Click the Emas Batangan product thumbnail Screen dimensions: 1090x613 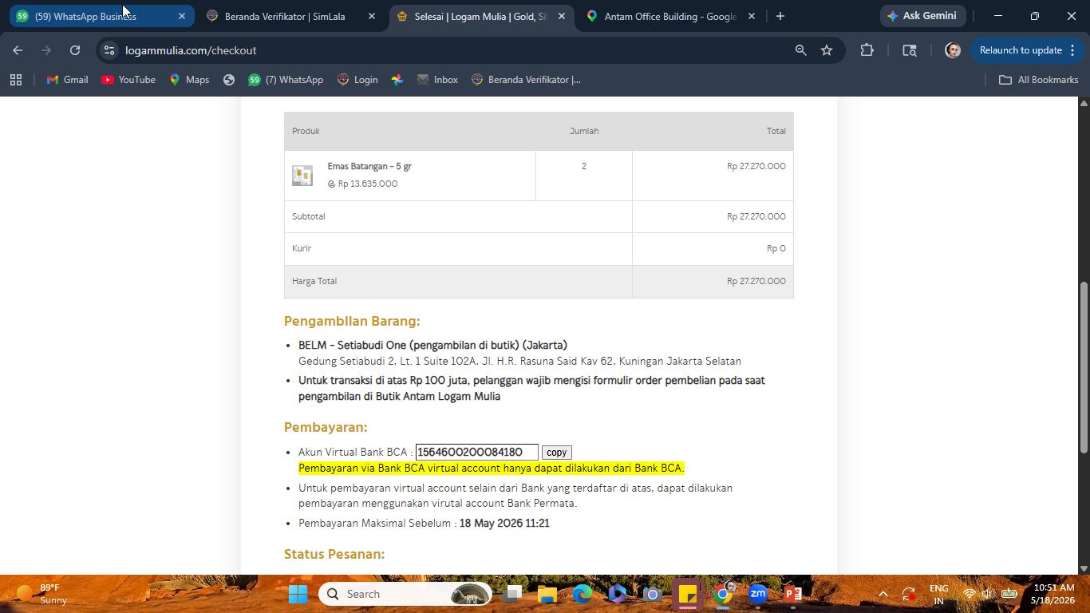(x=302, y=176)
